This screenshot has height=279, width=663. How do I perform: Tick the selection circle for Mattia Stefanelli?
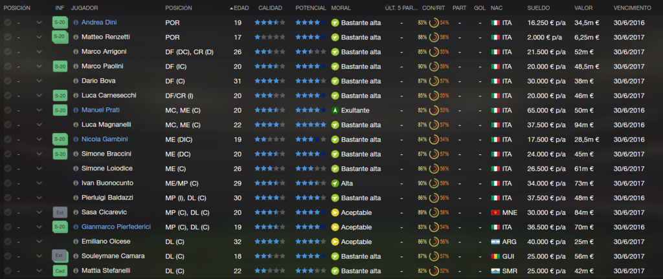[8, 271]
